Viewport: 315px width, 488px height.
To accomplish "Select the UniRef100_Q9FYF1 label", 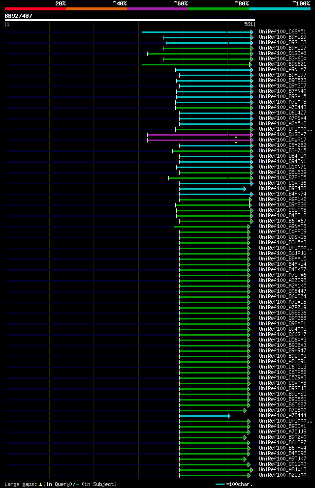I will 283,324.
